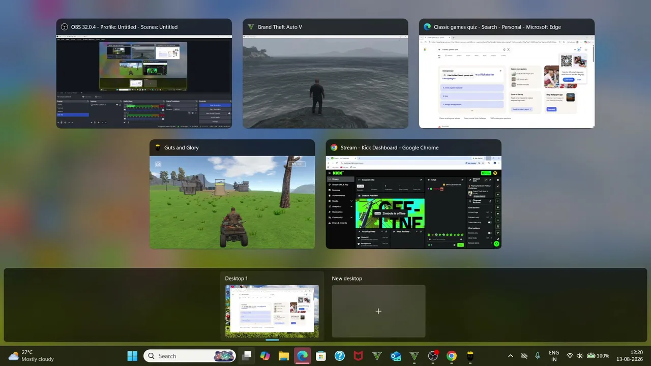The width and height of the screenshot is (651, 366).
Task: Click the microphone tray icon
Action: click(538, 356)
